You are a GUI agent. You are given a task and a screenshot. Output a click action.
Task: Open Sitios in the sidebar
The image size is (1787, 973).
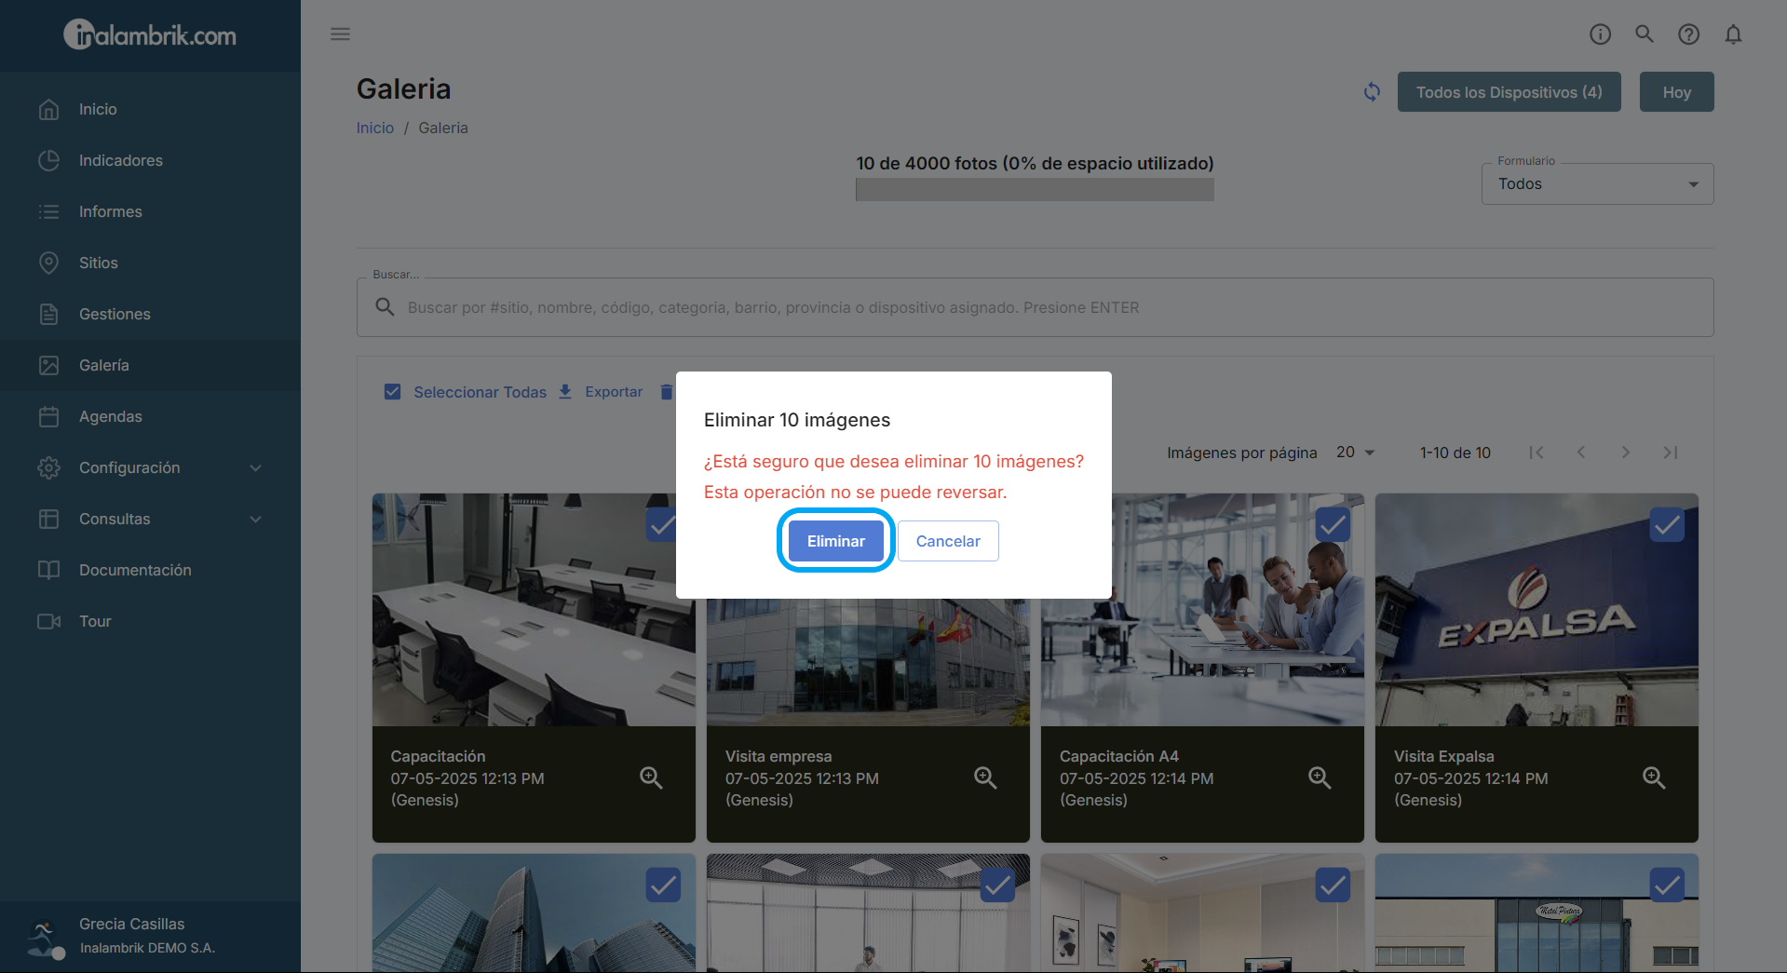click(x=150, y=263)
